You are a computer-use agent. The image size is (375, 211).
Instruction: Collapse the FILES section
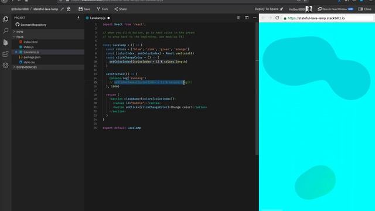click(48, 37)
